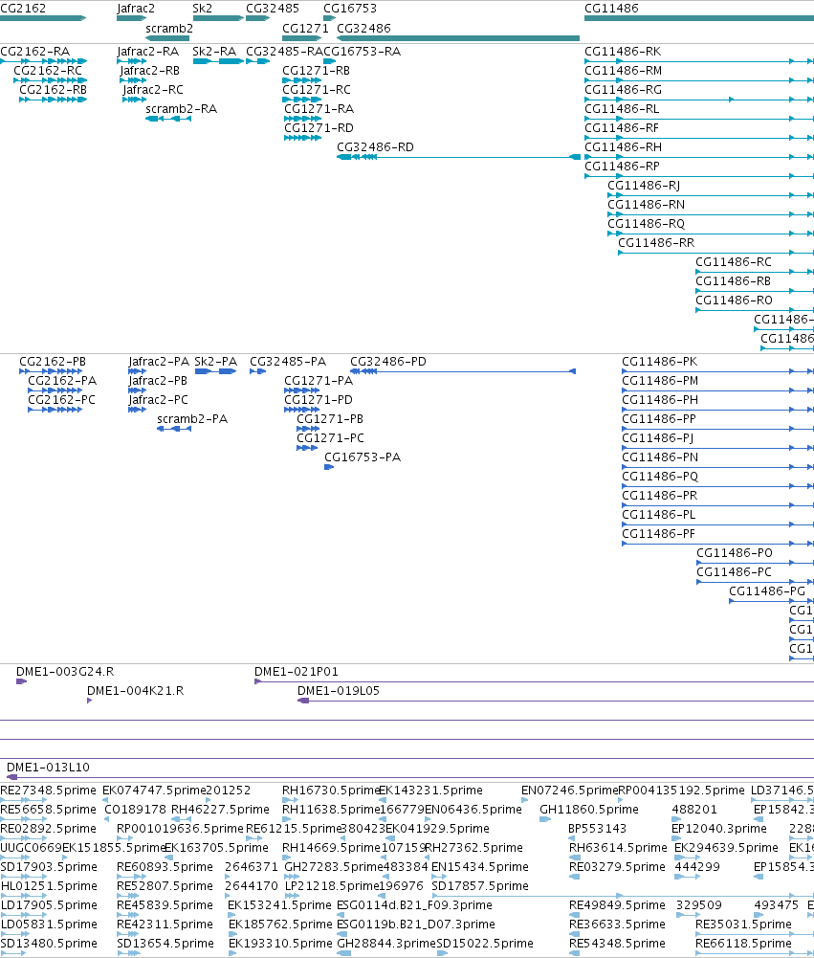Viewport: 814px width, 958px height.
Task: Click transcript CG11486-RG
Action: coord(623,90)
